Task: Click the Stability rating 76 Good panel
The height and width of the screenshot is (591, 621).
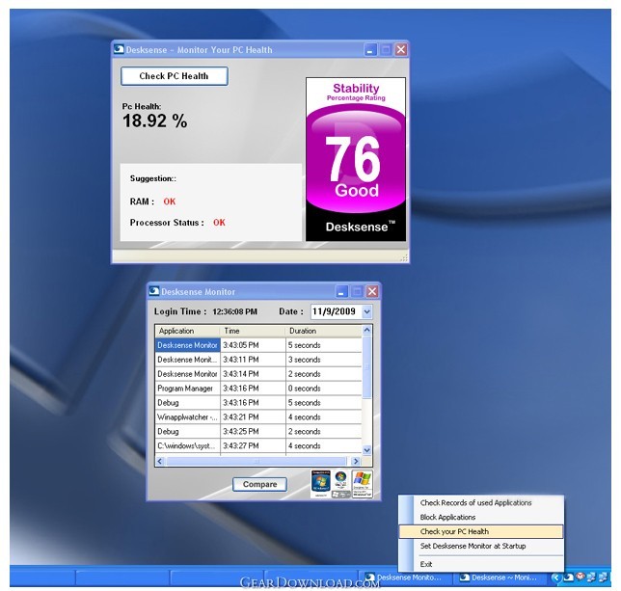Action: tap(356, 159)
